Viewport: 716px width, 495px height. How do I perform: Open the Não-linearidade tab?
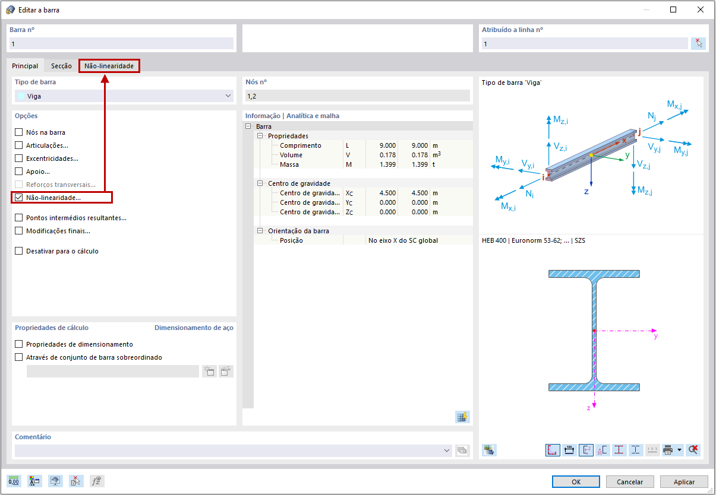pos(109,66)
